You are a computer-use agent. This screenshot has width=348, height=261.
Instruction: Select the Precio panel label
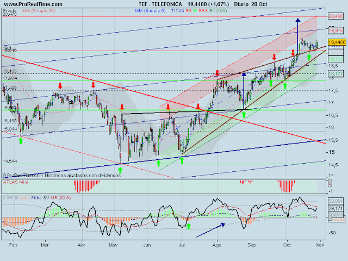click(10, 10)
